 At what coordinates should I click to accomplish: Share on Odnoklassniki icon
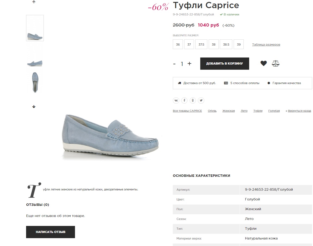pyautogui.click(x=193, y=100)
